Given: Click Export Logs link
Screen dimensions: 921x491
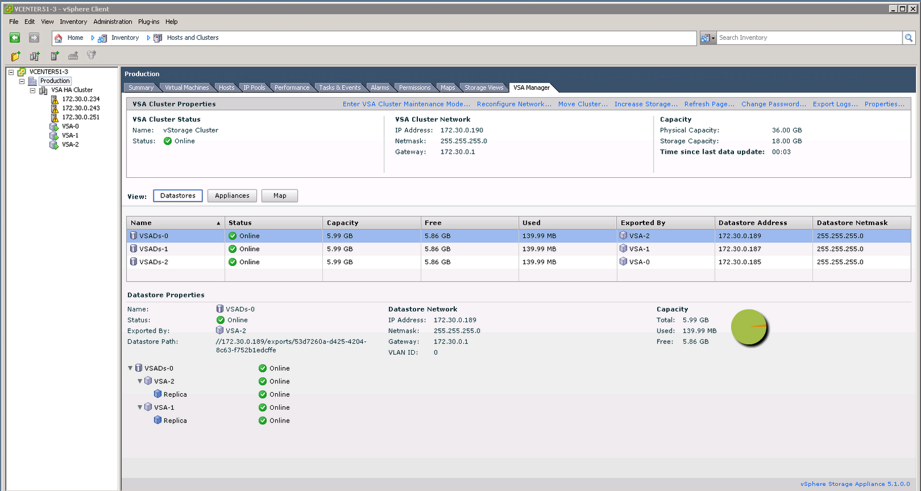Looking at the screenshot, I should point(835,104).
